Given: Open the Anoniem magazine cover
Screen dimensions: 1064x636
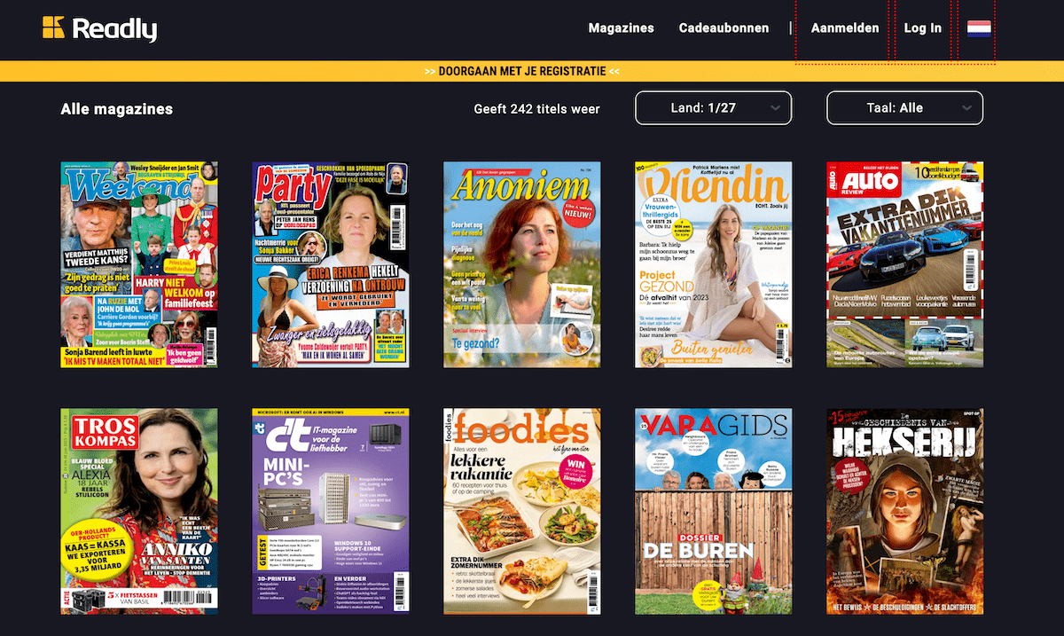Looking at the screenshot, I should tap(522, 264).
